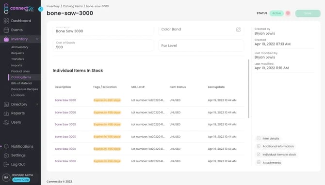The image size is (325, 185).
Task: Jump to Attachments section
Action: (x=272, y=163)
